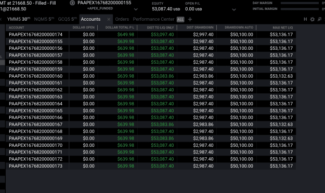Click the Open P/L value 0.00 USD
Viewport: 325px width, 193px height.
coord(193,9)
